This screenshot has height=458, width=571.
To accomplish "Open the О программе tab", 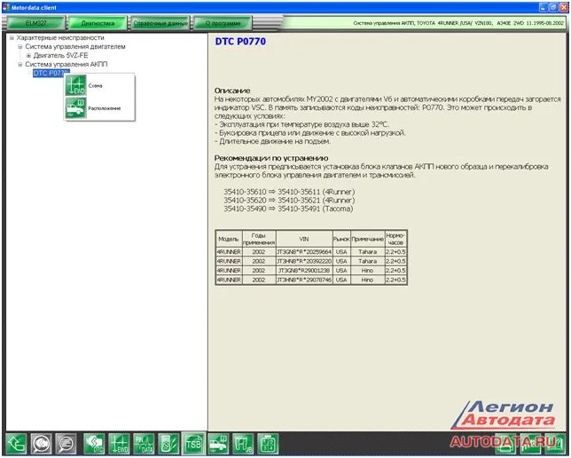I will (223, 23).
